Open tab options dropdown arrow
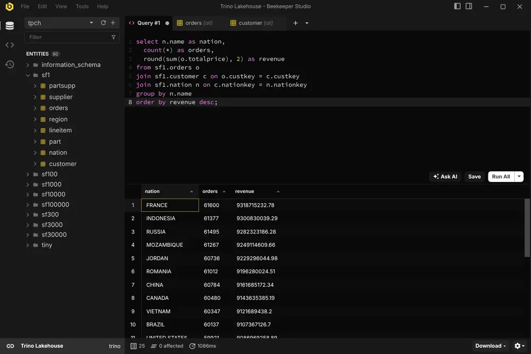The image size is (531, 354). (x=307, y=23)
